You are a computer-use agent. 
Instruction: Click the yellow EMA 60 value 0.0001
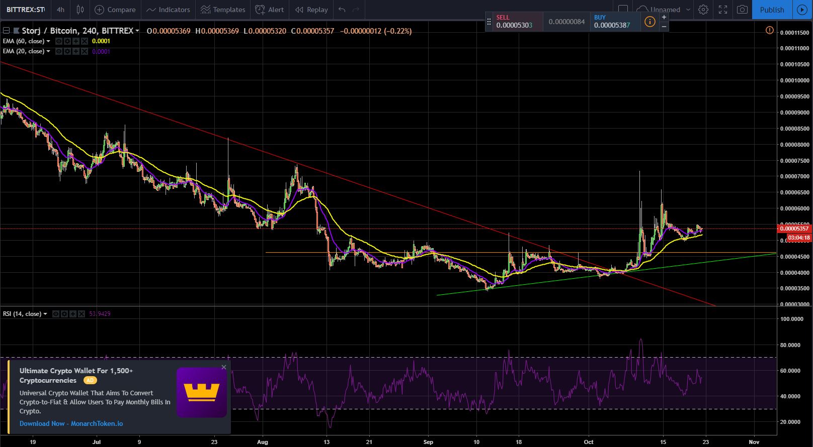[x=101, y=41]
